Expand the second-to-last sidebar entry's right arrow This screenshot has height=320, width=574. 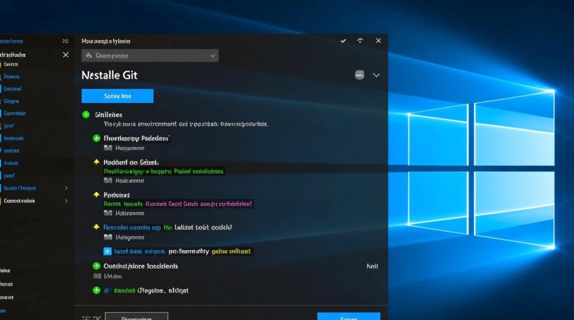66,188
